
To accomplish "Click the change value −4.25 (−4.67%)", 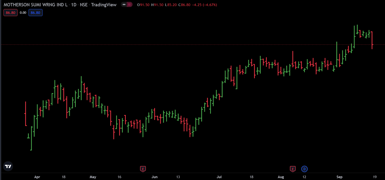I will coord(205,5).
